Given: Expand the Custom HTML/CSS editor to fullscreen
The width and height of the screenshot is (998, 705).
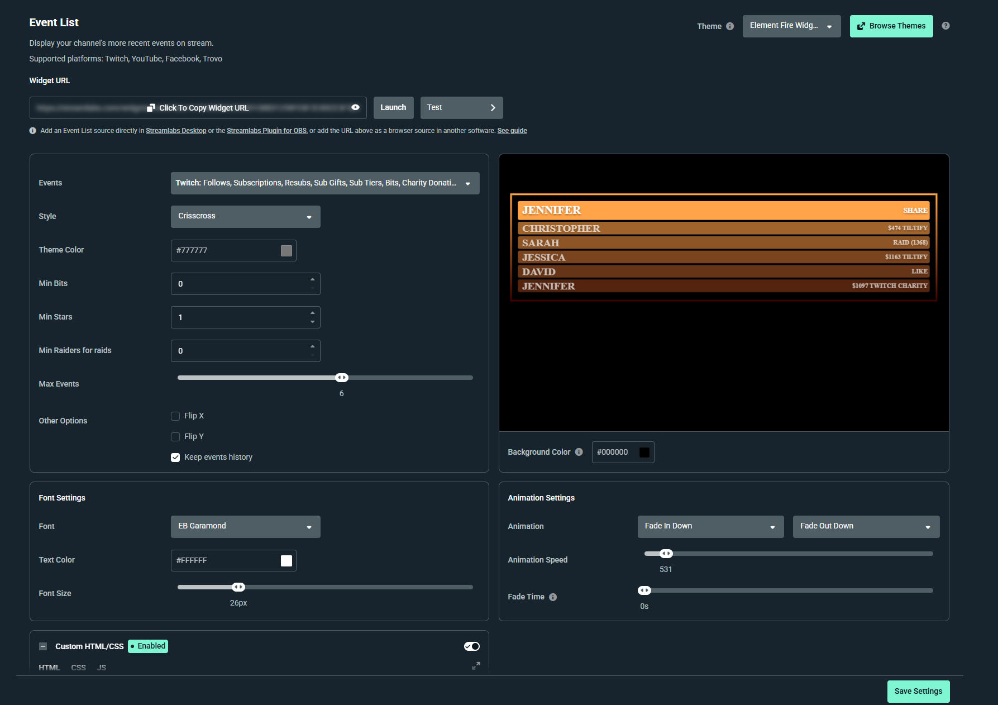Looking at the screenshot, I should [476, 666].
